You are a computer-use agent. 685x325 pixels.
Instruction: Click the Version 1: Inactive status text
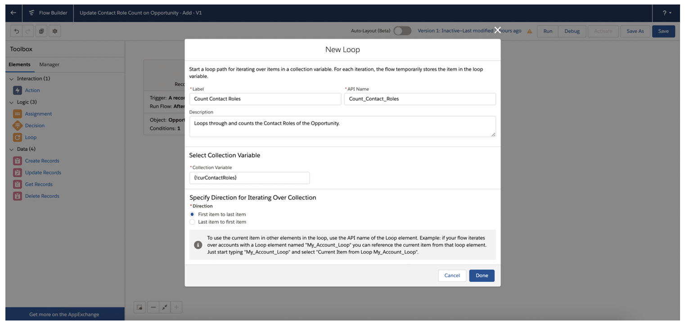pos(469,31)
